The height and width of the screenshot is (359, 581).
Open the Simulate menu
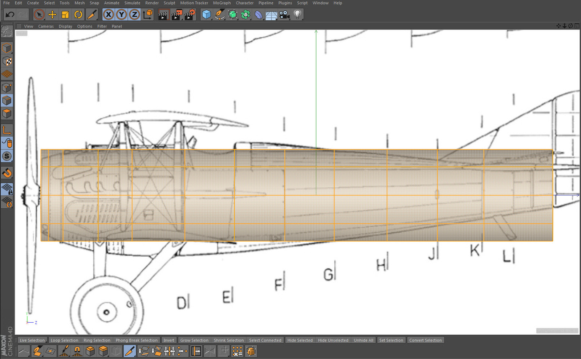132,3
